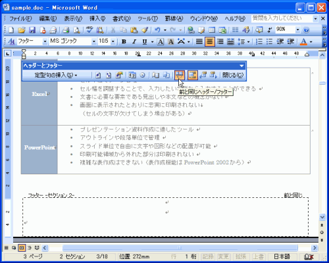Click the Print Preview icon
Viewport: 329px width, 263px height.
click(76, 30)
